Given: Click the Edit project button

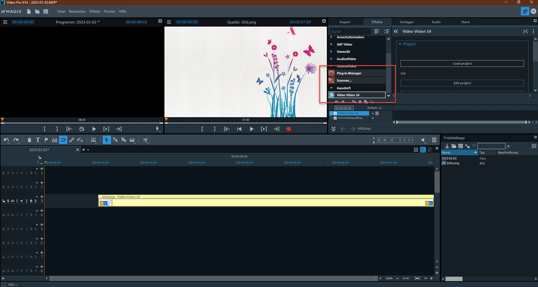Looking at the screenshot, I should pyautogui.click(x=462, y=83).
